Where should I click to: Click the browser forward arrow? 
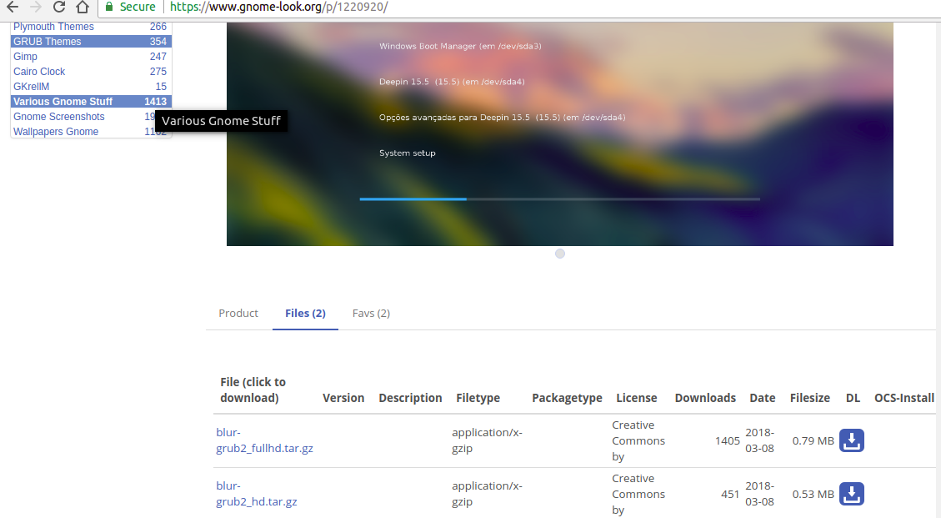point(36,8)
